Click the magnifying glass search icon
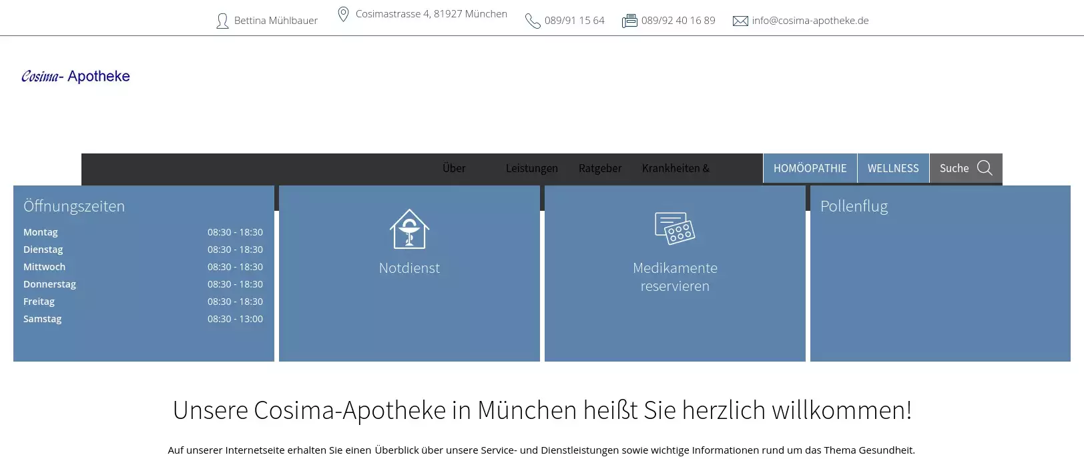The height and width of the screenshot is (467, 1084). coord(985,168)
